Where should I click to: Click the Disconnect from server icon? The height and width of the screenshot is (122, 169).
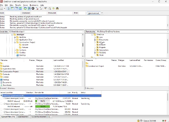37,8
